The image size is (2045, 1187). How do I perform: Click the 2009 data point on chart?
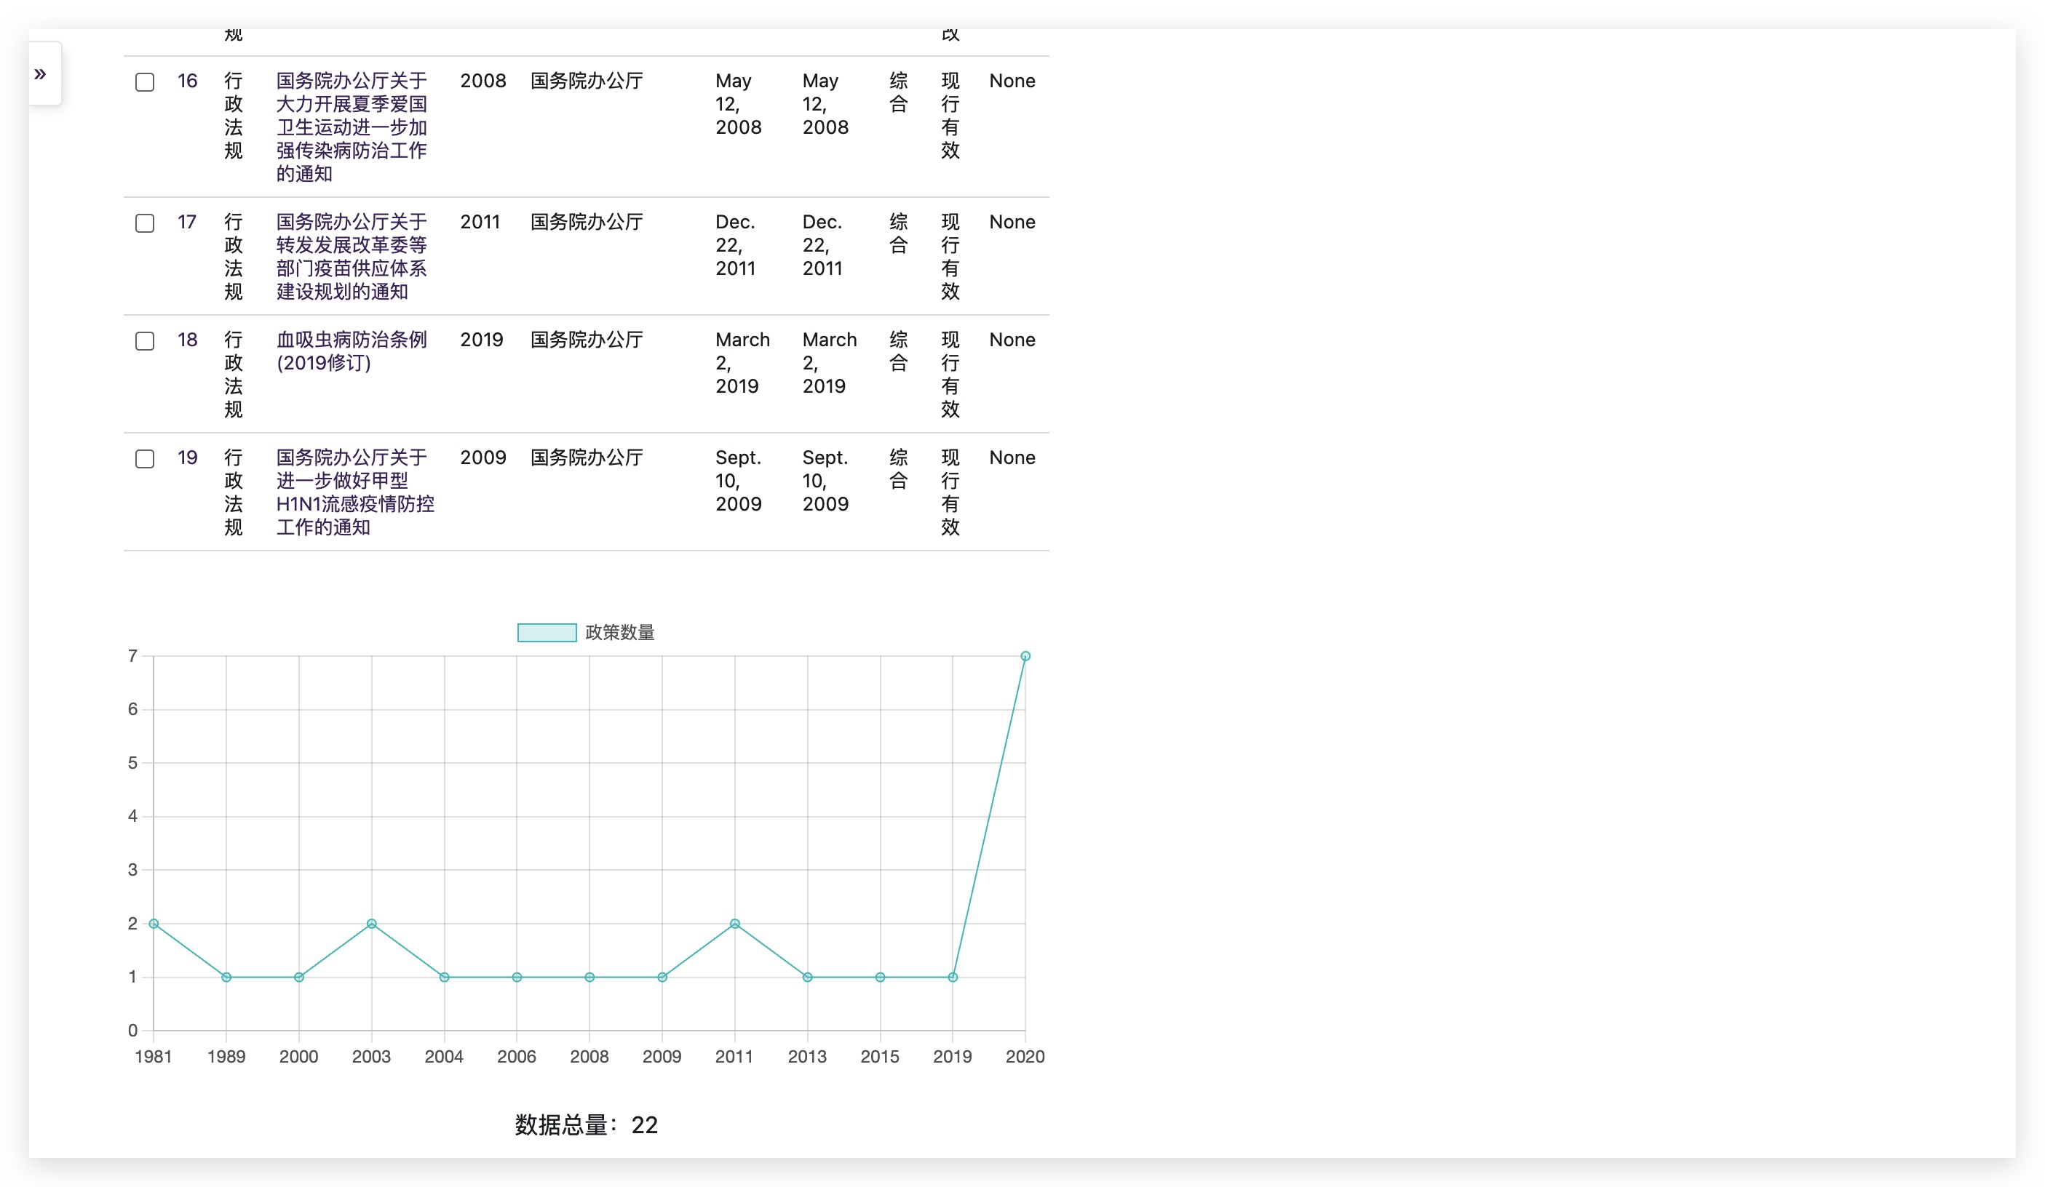tap(662, 977)
